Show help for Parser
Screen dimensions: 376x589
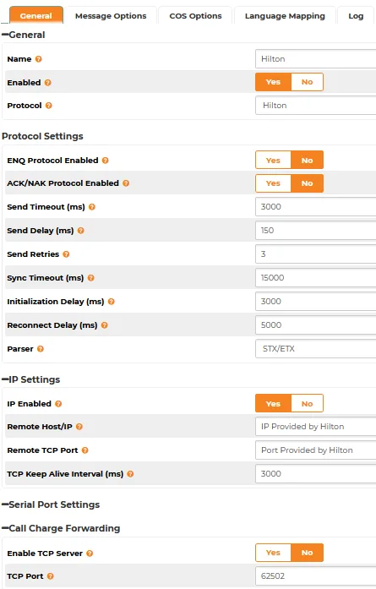(x=41, y=349)
